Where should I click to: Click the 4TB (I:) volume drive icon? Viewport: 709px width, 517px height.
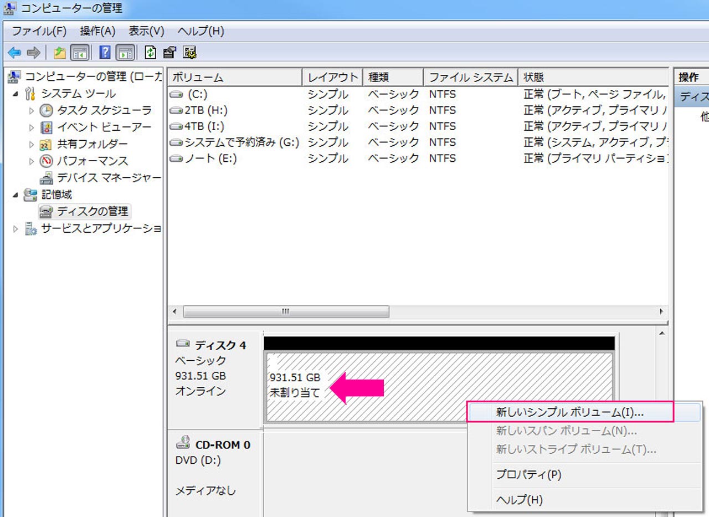click(x=177, y=126)
